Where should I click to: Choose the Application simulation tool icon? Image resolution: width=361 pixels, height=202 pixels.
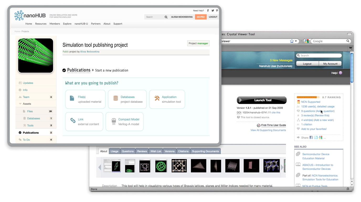(157, 97)
